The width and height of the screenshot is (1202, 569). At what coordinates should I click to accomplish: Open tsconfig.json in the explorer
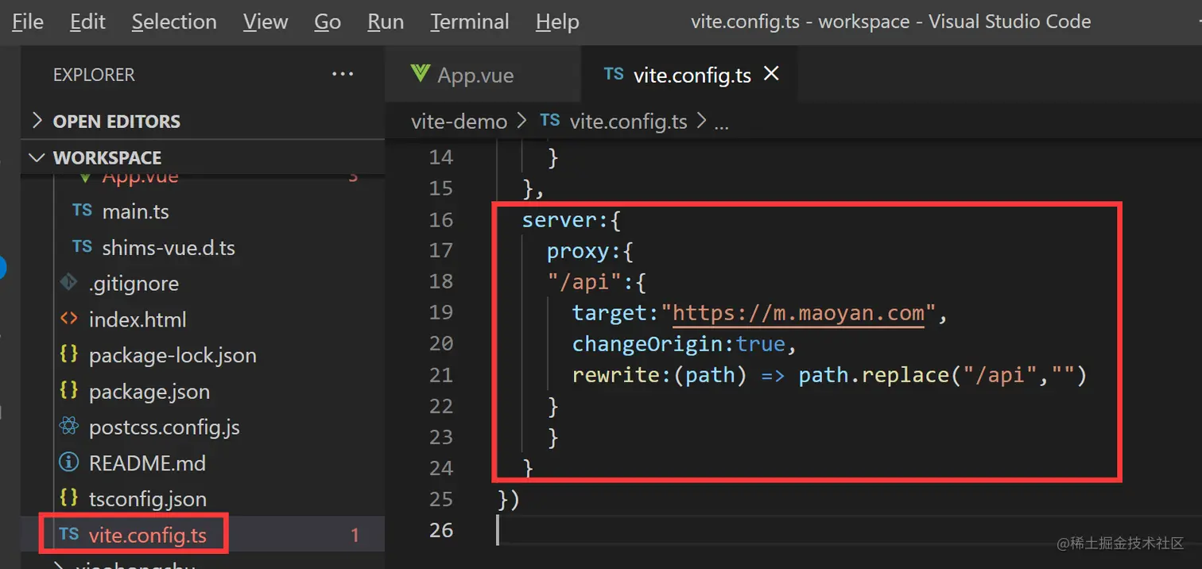click(x=148, y=499)
